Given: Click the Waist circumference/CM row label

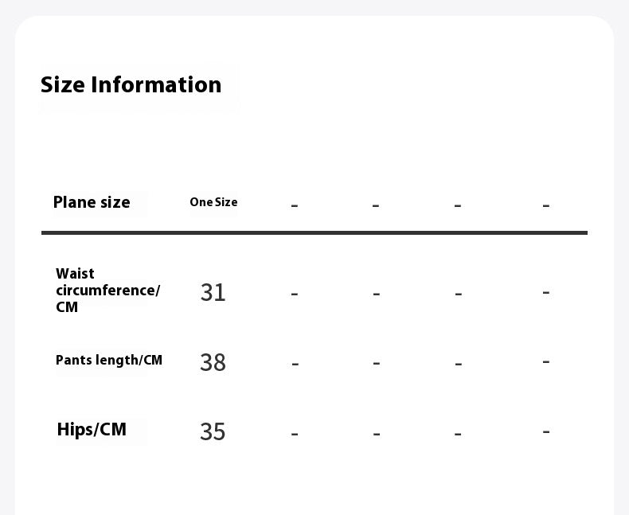Looking at the screenshot, I should [107, 291].
